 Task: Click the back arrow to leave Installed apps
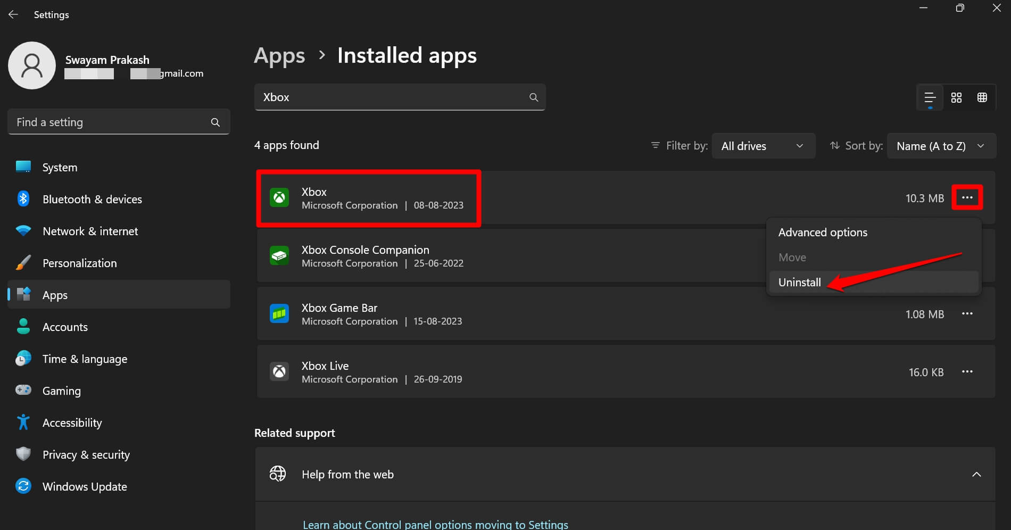coord(13,14)
